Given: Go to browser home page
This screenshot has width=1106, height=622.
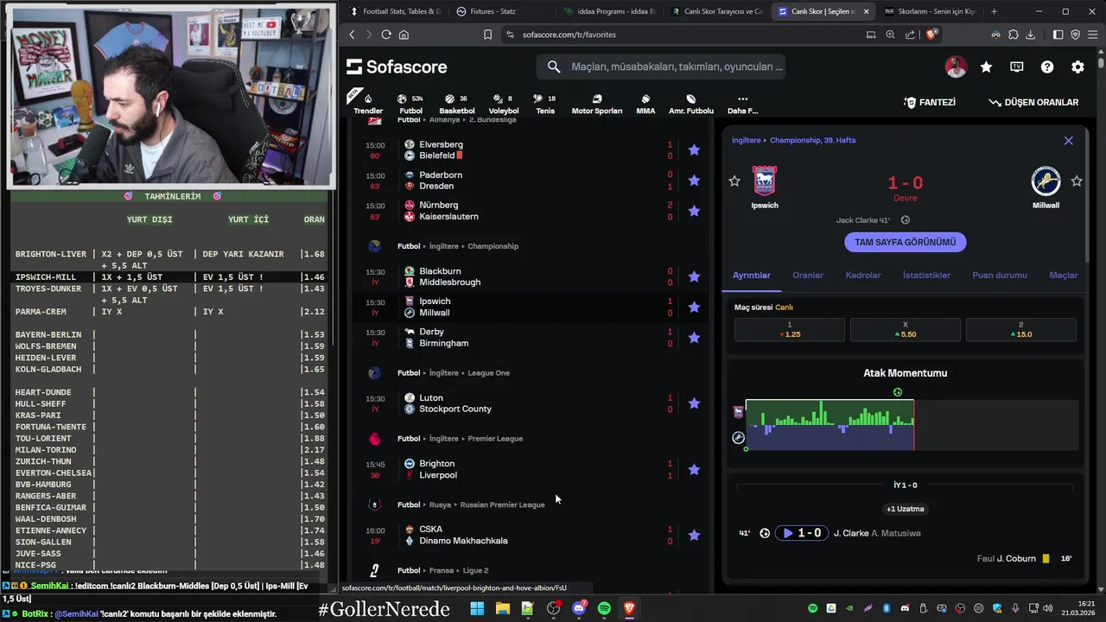Looking at the screenshot, I should coord(404,35).
